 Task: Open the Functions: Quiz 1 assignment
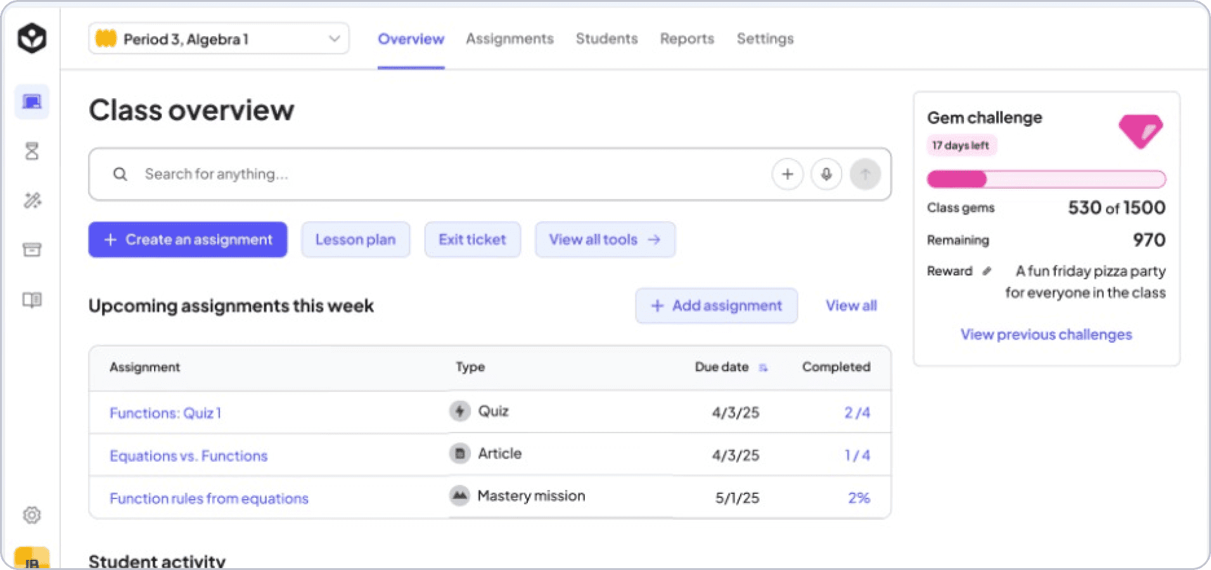(x=165, y=413)
